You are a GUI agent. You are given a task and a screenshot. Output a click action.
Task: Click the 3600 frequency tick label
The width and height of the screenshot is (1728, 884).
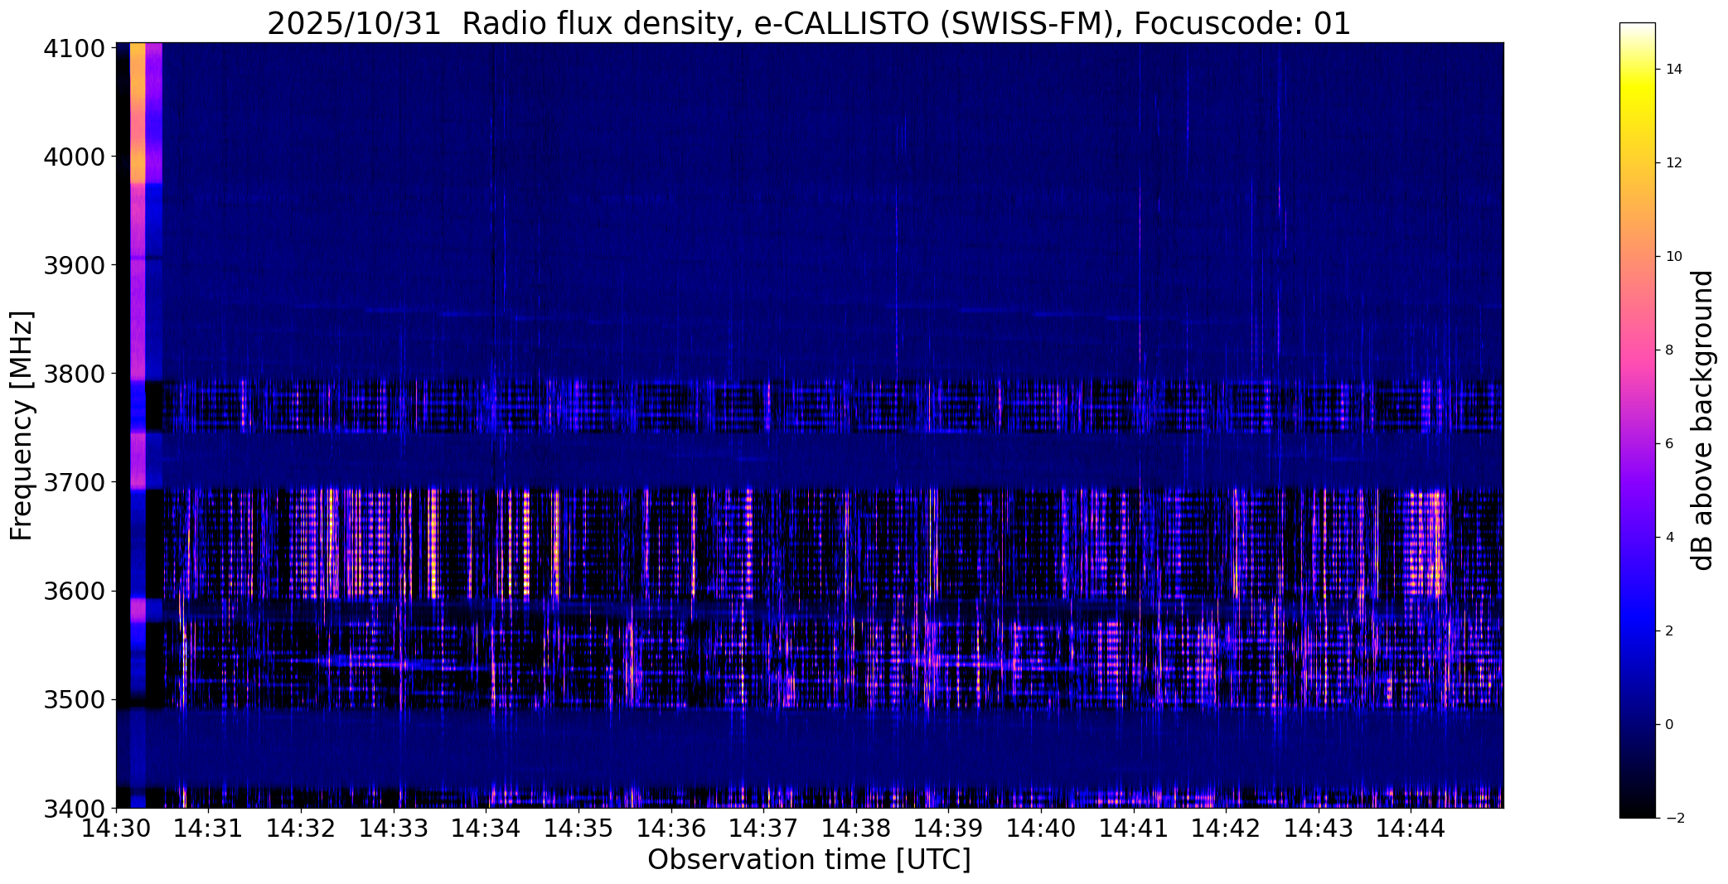point(74,591)
